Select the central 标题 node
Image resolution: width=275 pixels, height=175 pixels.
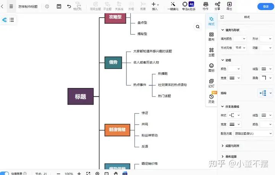click(x=81, y=96)
